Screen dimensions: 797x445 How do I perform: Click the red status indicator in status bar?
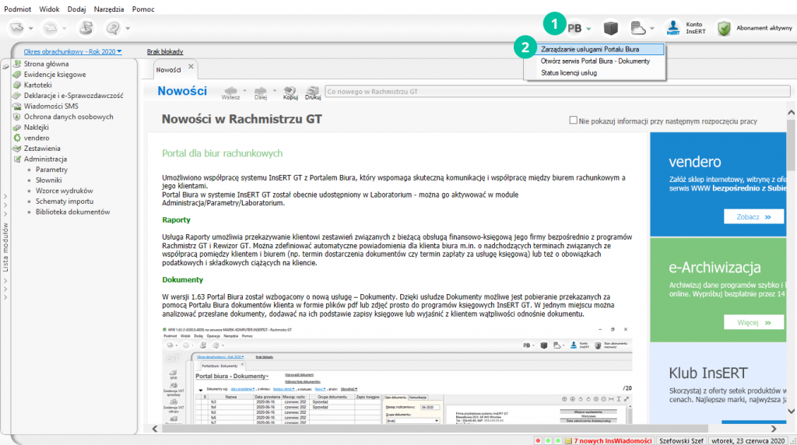point(538,441)
